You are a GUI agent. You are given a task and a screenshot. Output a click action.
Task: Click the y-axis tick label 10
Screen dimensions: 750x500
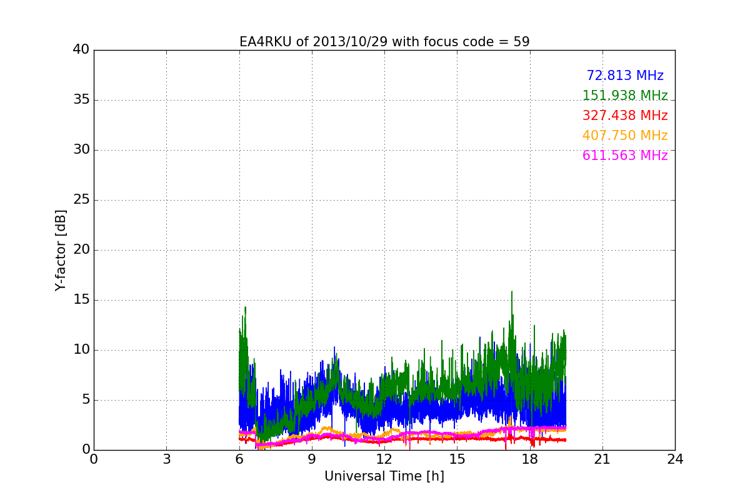pyautogui.click(x=81, y=350)
